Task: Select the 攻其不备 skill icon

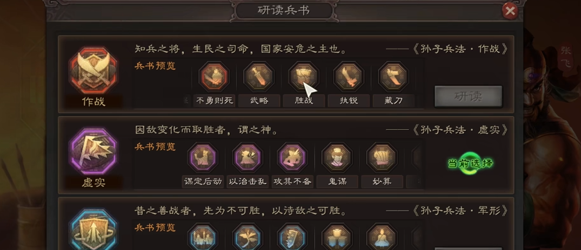Action: [x=292, y=157]
